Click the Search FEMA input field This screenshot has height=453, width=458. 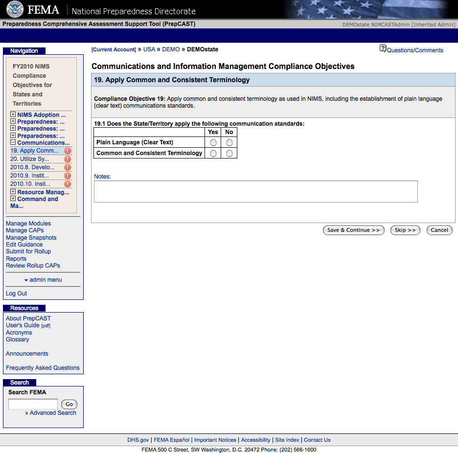pyautogui.click(x=33, y=404)
